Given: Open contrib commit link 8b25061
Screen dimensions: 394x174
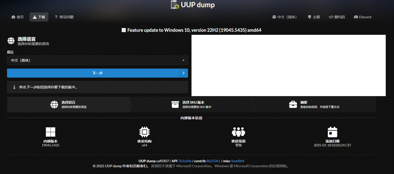Looking at the screenshot, I should tap(213, 161).
